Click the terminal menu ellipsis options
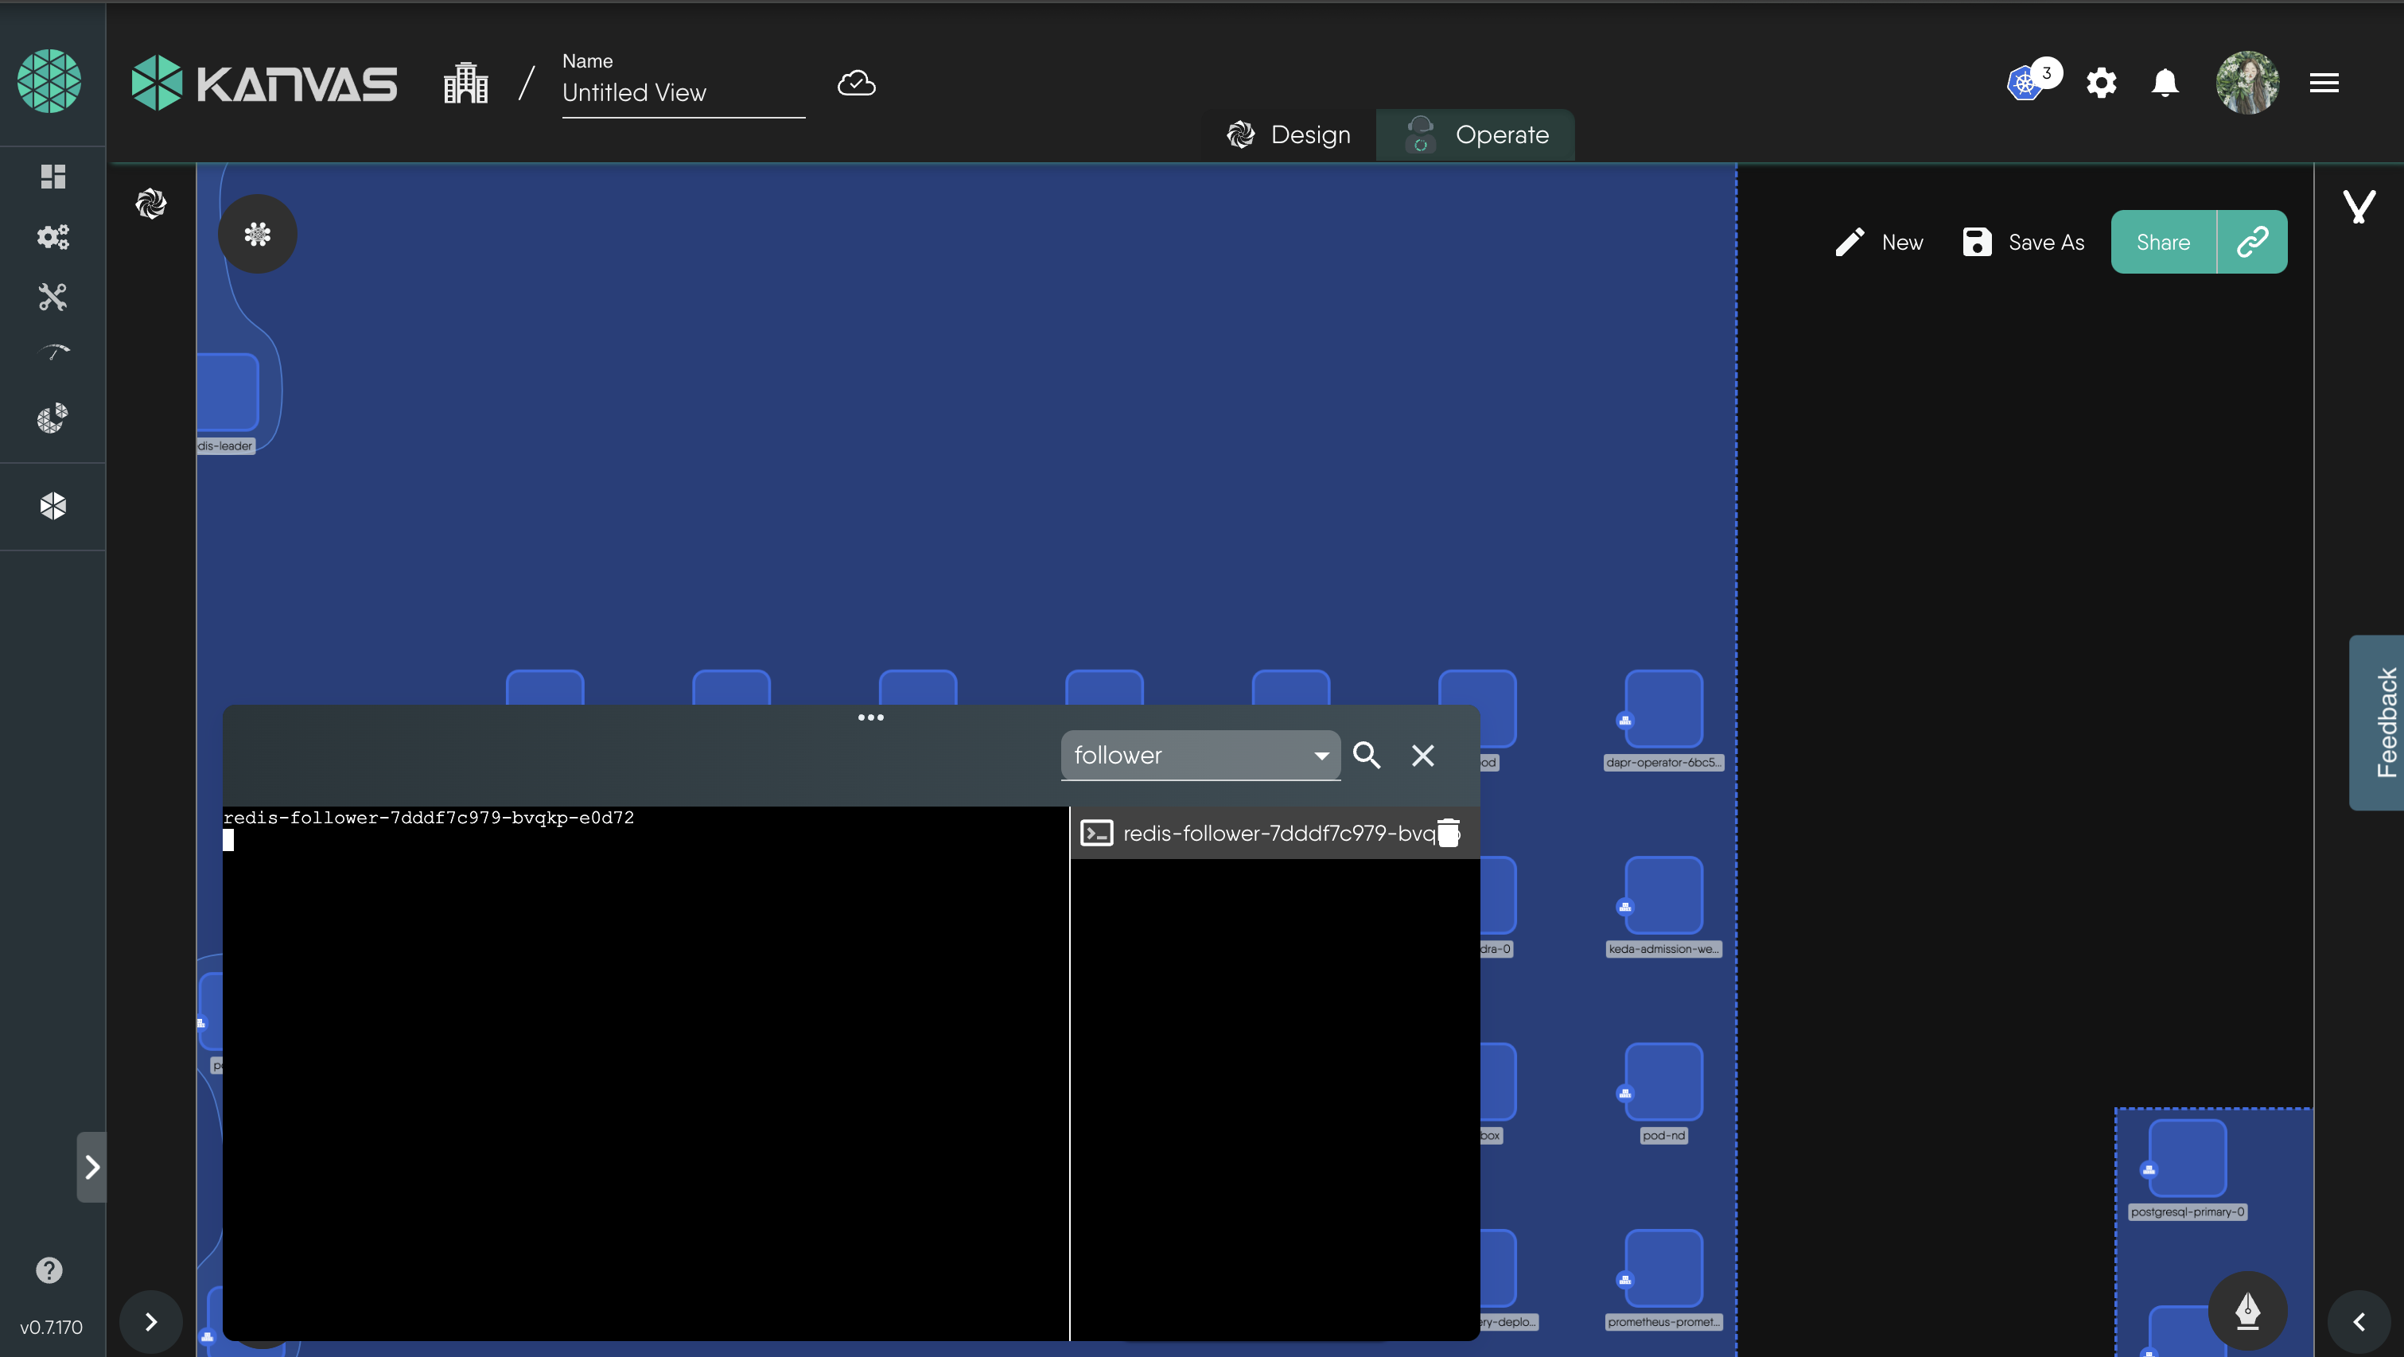Image resolution: width=2404 pixels, height=1357 pixels. tap(870, 718)
